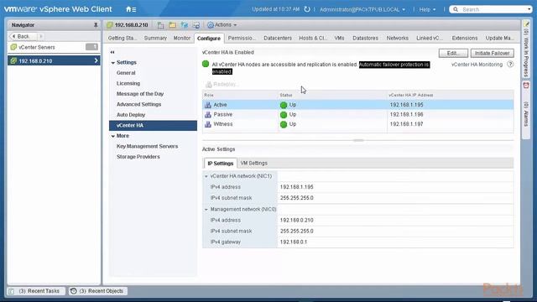The height and width of the screenshot is (302, 537).
Task: Go Back in the Navigator
Action: (22, 36)
